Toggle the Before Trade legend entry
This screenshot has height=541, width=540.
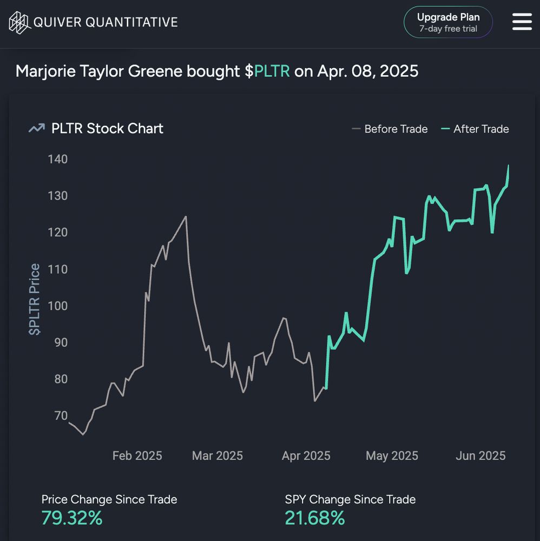tap(390, 129)
